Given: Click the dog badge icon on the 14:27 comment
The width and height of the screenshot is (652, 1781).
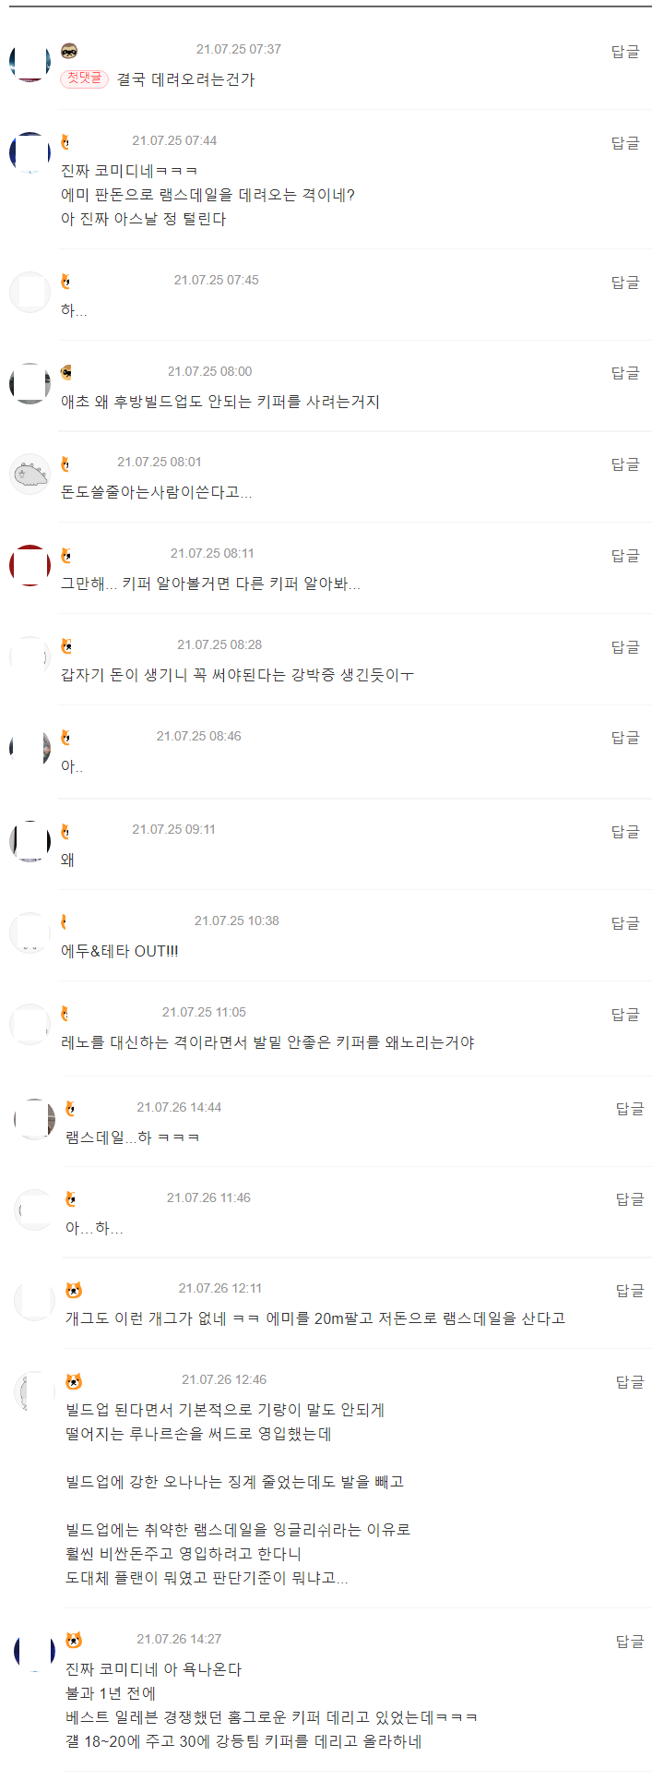Looking at the screenshot, I should [74, 1640].
